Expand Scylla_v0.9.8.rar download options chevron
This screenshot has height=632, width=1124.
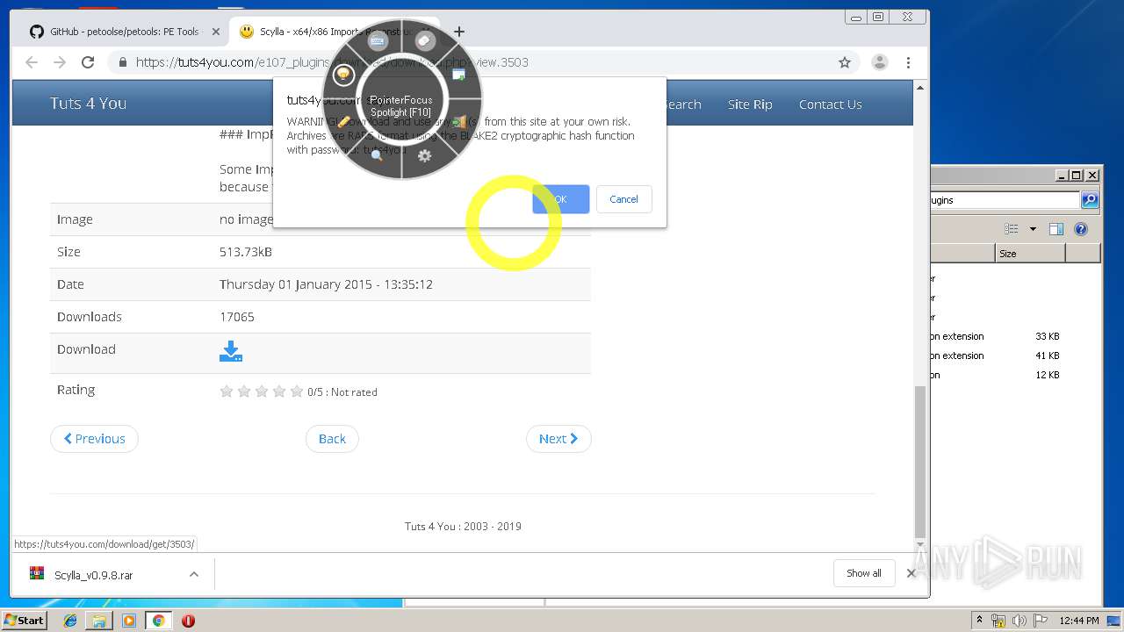click(x=194, y=574)
